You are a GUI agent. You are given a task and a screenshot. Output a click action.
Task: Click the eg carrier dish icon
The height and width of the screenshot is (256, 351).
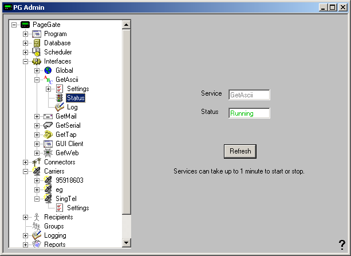(x=48, y=190)
